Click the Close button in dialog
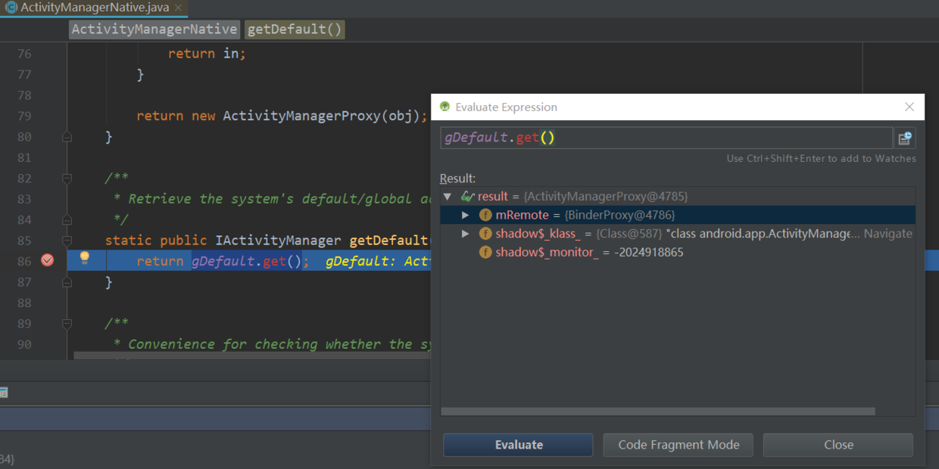Viewport: 939px width, 469px height. click(838, 445)
